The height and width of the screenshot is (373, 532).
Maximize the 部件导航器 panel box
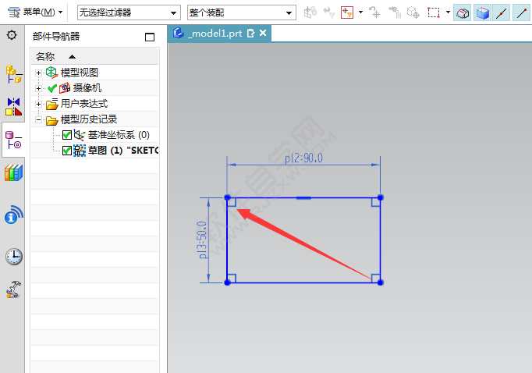pos(150,37)
